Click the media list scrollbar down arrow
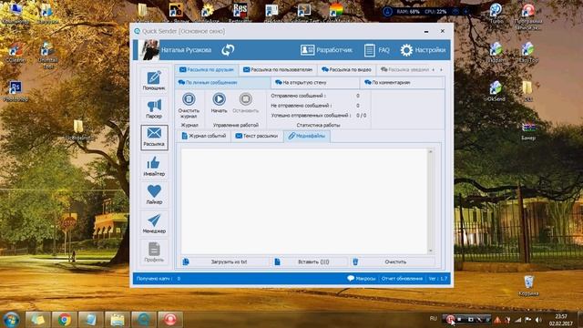This screenshot has width=583, height=328. [431, 251]
